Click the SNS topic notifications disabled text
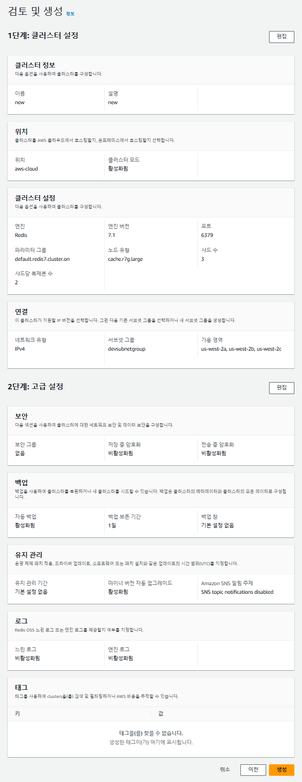 [237, 592]
